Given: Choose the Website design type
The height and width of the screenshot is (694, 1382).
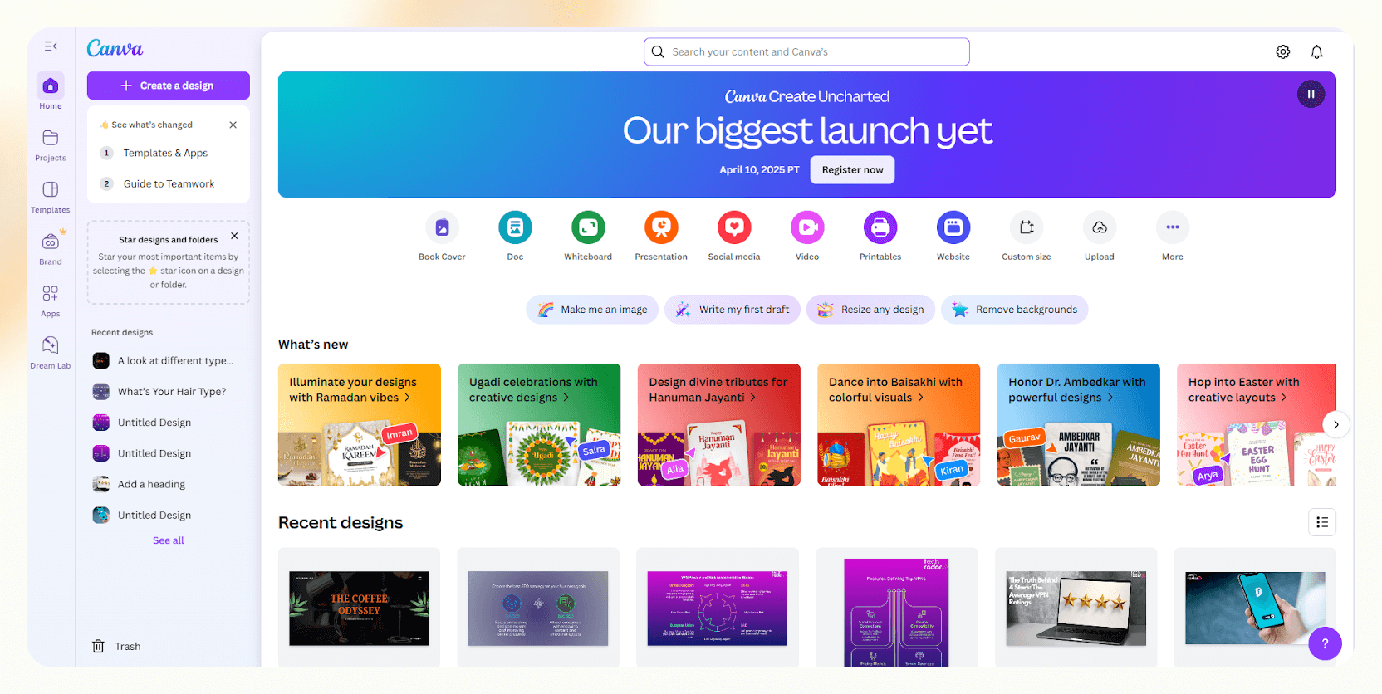Looking at the screenshot, I should point(953,237).
